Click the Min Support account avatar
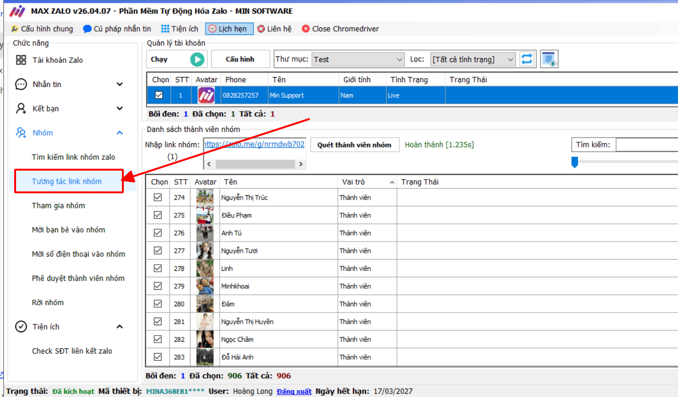Viewport: 678px width, 397px height. [206, 95]
